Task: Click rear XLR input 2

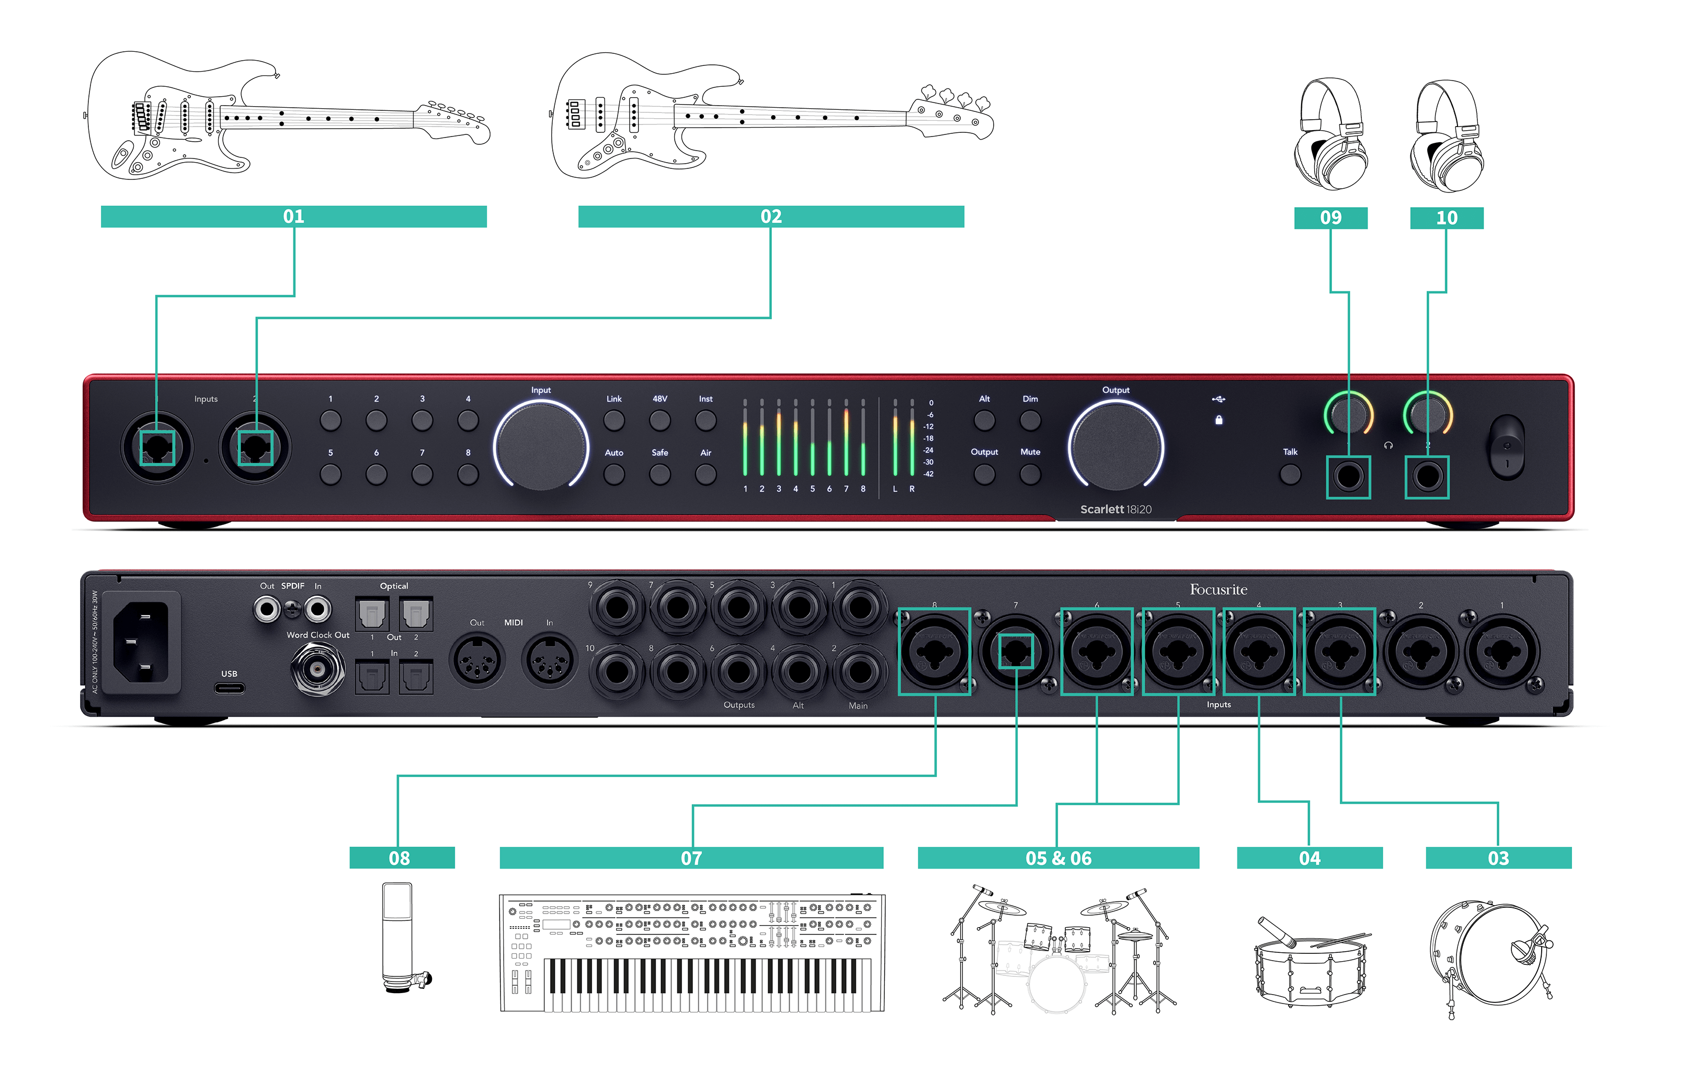Action: 1420,652
